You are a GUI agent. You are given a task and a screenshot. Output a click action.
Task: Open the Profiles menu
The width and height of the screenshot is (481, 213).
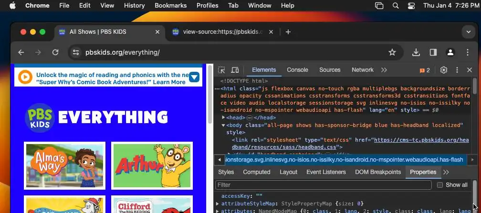(208, 6)
